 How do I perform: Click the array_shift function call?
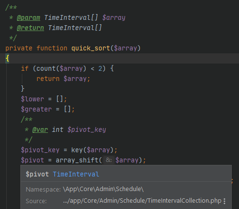pyautogui.click(x=77, y=160)
